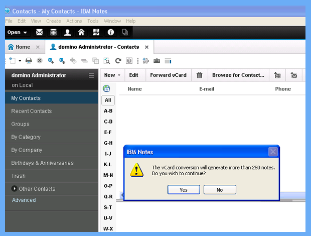
Task: Click the copy table icon
Action: [x=96, y=61]
